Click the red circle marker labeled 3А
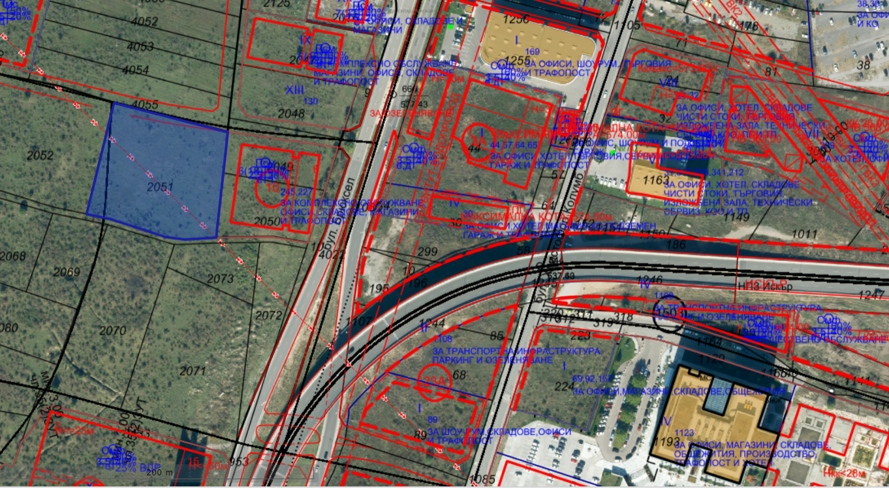 point(478,139)
